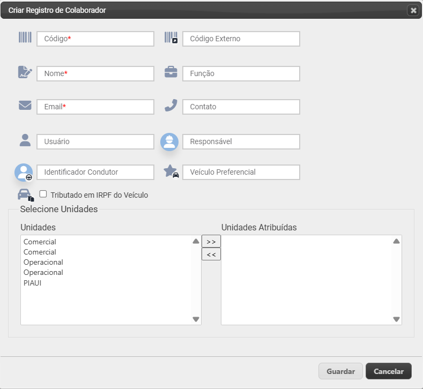Click the barcode icon beside Código

pos(25,37)
